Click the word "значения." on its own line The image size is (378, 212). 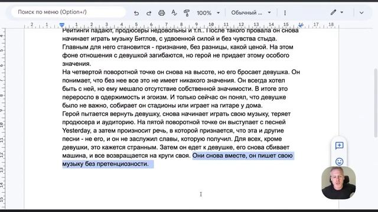coord(77,64)
